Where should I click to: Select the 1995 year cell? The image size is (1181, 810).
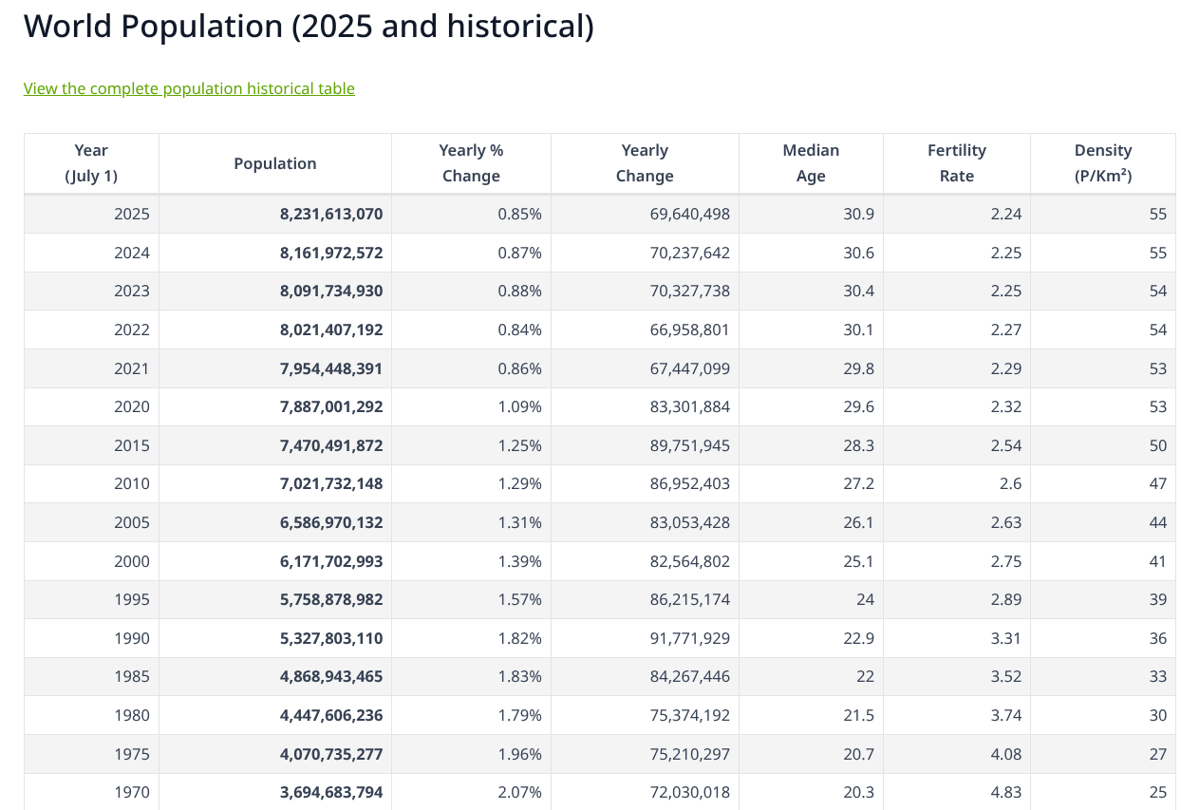[91, 599]
